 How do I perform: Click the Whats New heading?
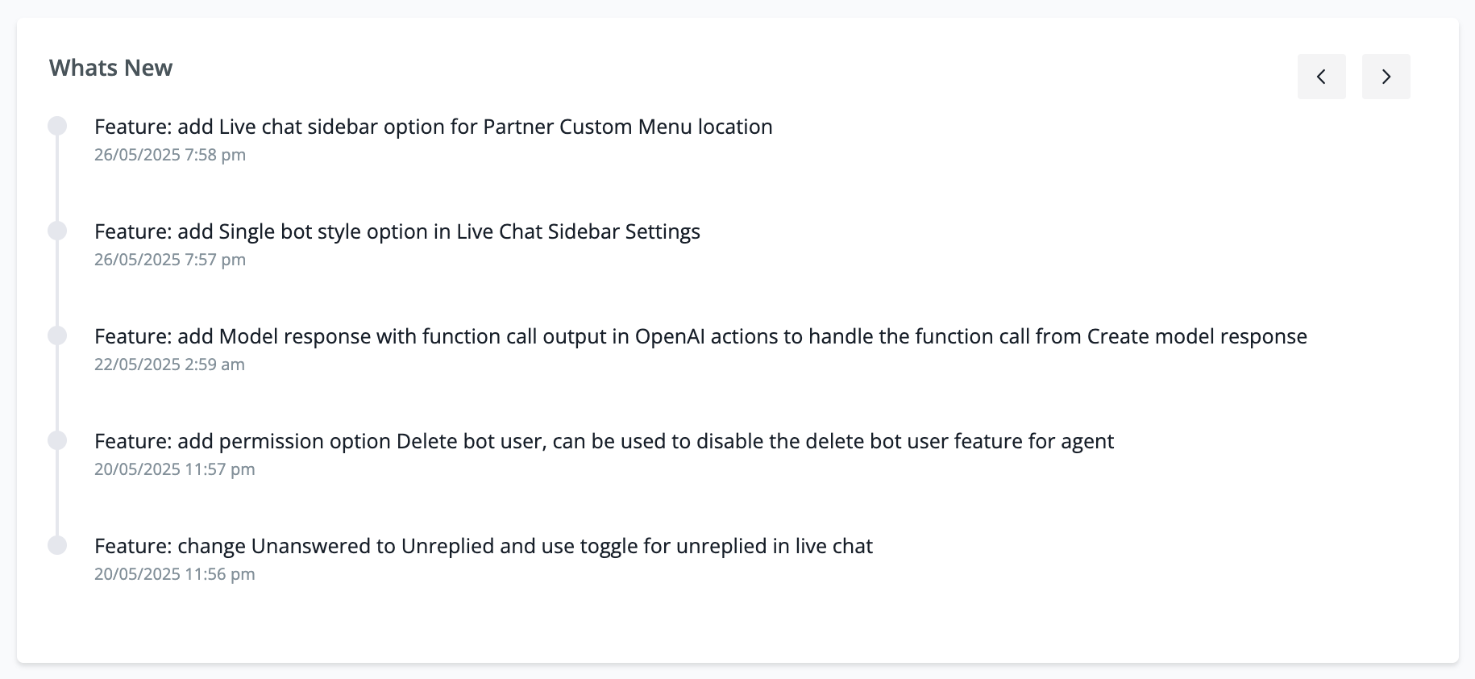[110, 68]
